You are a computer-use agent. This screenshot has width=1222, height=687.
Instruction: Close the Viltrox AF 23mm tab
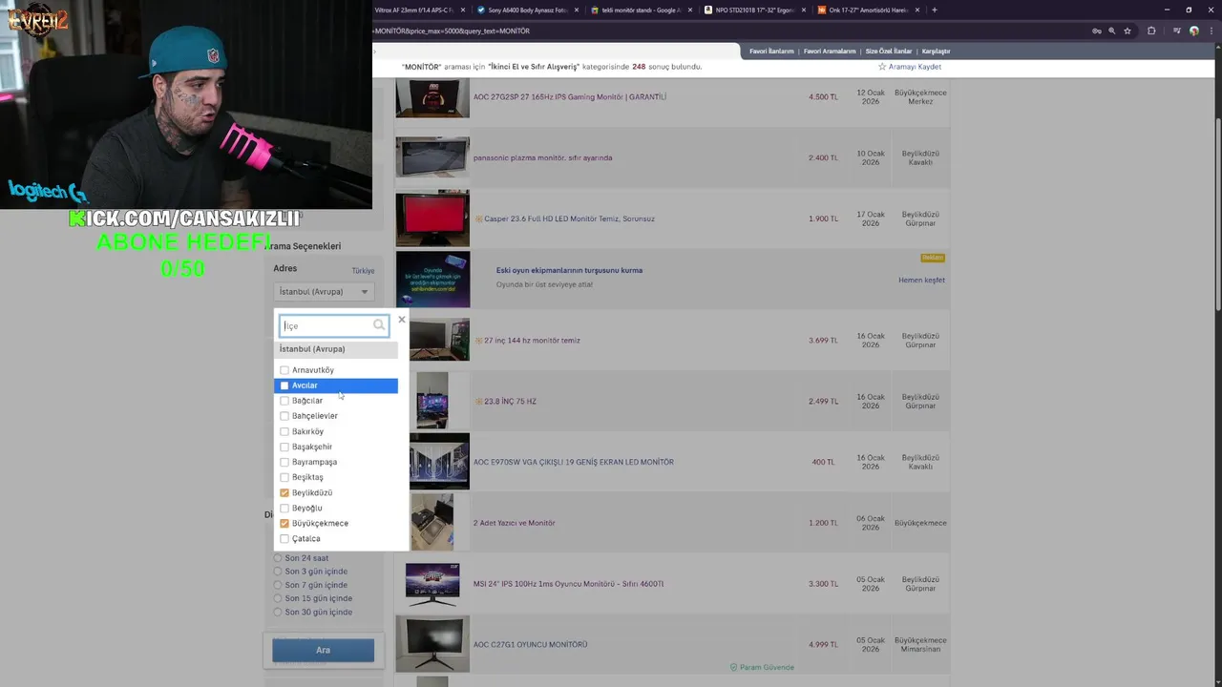click(x=463, y=10)
